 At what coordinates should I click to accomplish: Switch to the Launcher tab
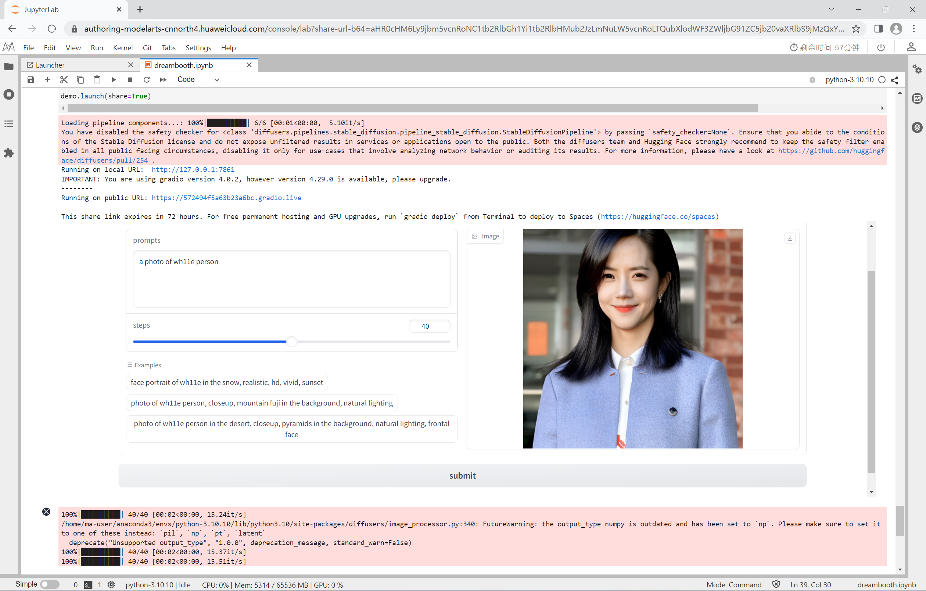tap(50, 65)
